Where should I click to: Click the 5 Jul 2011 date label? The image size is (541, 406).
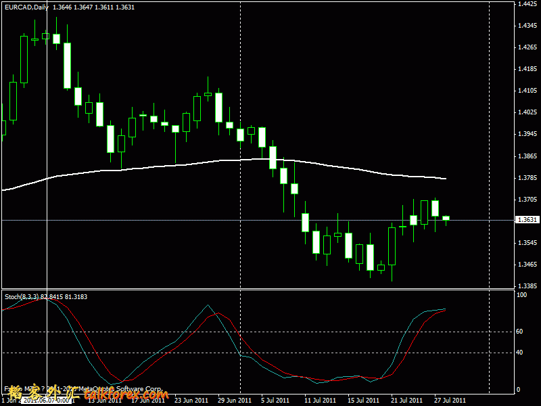click(x=275, y=401)
